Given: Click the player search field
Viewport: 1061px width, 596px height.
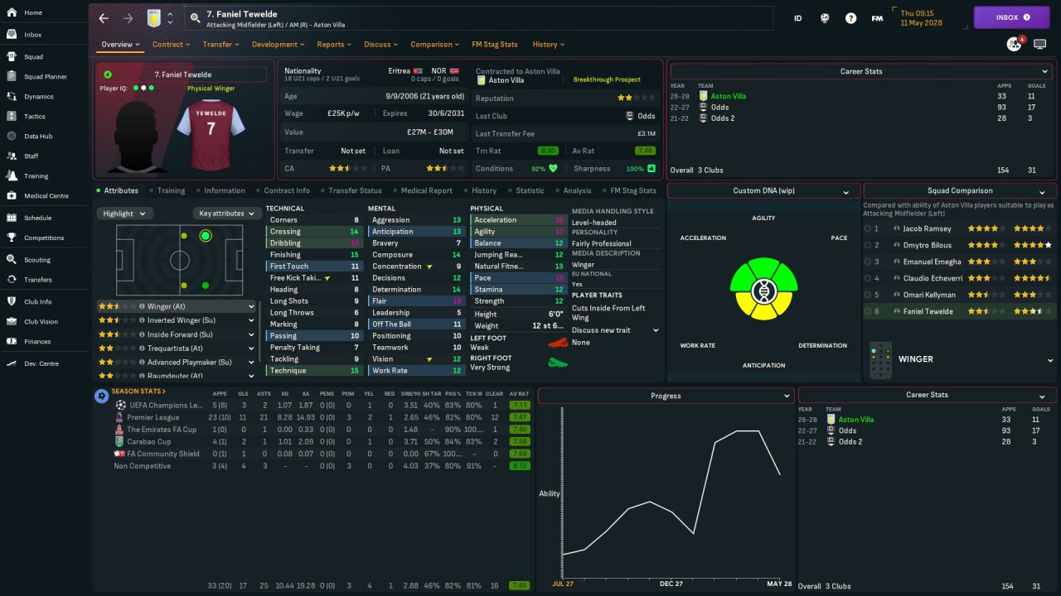Looking at the screenshot, I should (479, 18).
